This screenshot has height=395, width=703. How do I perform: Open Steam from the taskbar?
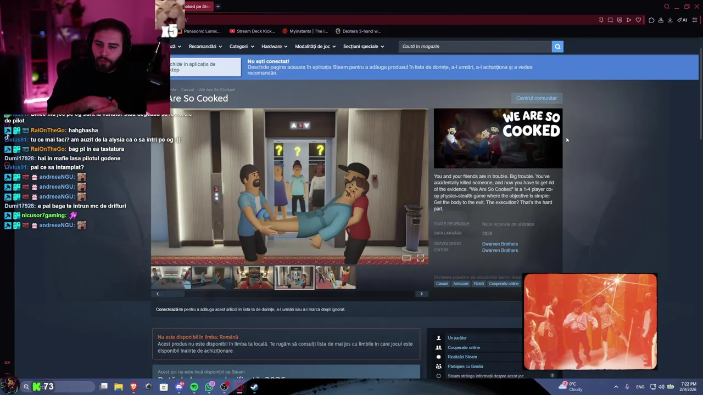tap(254, 387)
